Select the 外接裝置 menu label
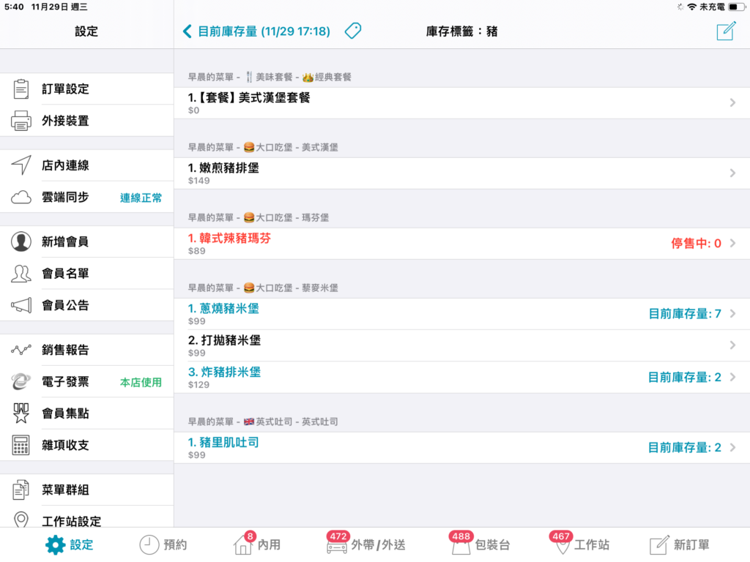Viewport: 750px width, 562px height. click(x=65, y=121)
